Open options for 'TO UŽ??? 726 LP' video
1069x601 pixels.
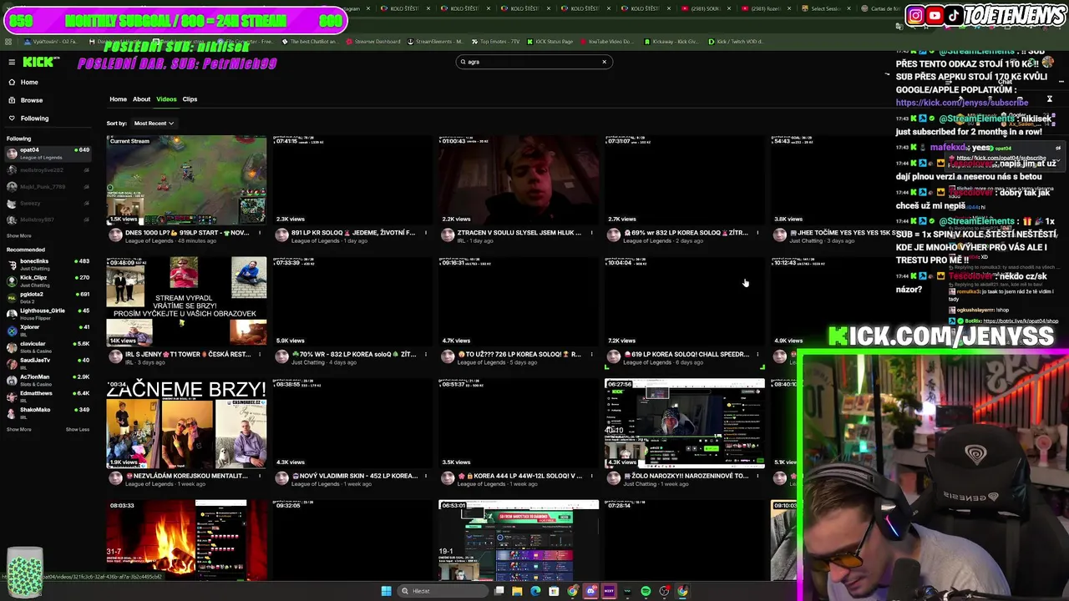tap(592, 355)
